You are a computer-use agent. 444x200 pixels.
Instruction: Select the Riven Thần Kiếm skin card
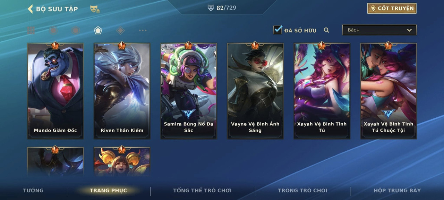click(122, 91)
